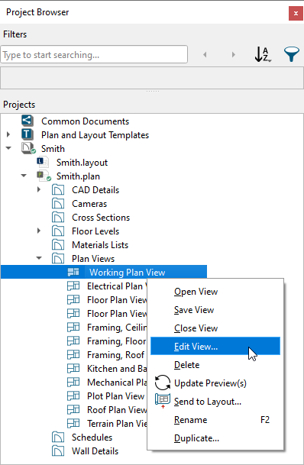The height and width of the screenshot is (465, 304).
Task: Choose Send to Layout... menu entry
Action: 215,402
